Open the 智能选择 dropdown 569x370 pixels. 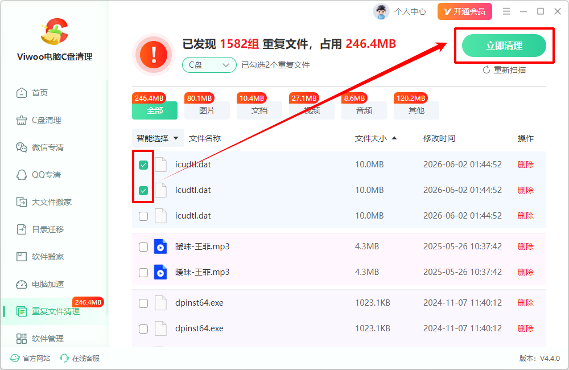tap(158, 138)
